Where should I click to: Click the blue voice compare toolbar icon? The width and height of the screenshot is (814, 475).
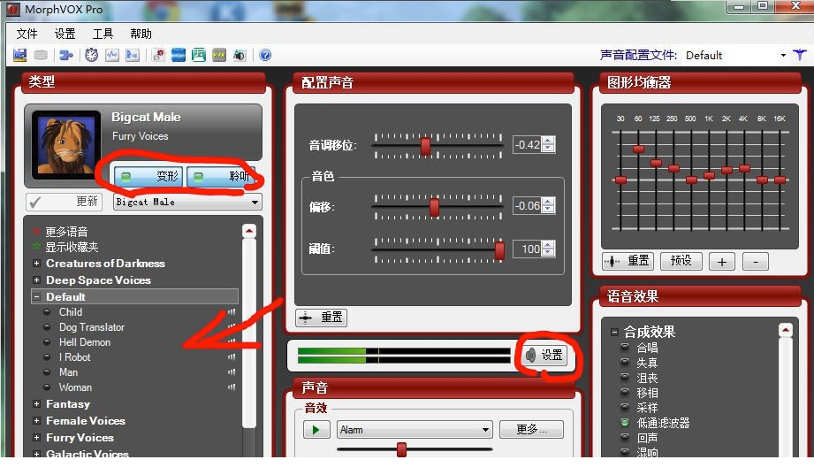point(133,55)
